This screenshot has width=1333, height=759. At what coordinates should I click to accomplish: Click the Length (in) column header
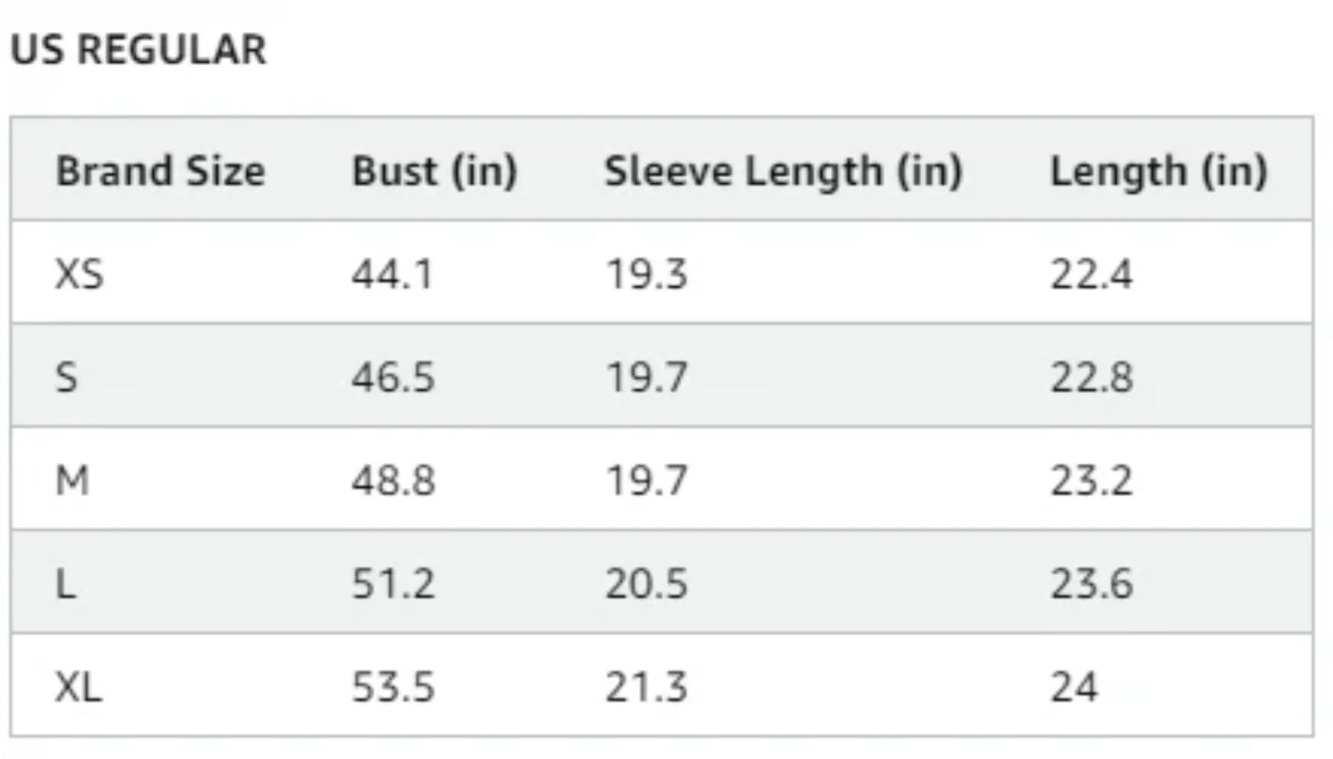tap(1159, 172)
